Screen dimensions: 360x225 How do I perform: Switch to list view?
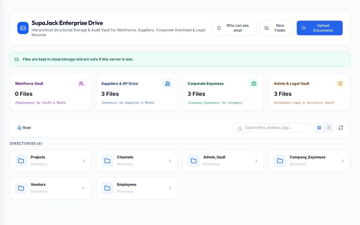[x=328, y=128]
